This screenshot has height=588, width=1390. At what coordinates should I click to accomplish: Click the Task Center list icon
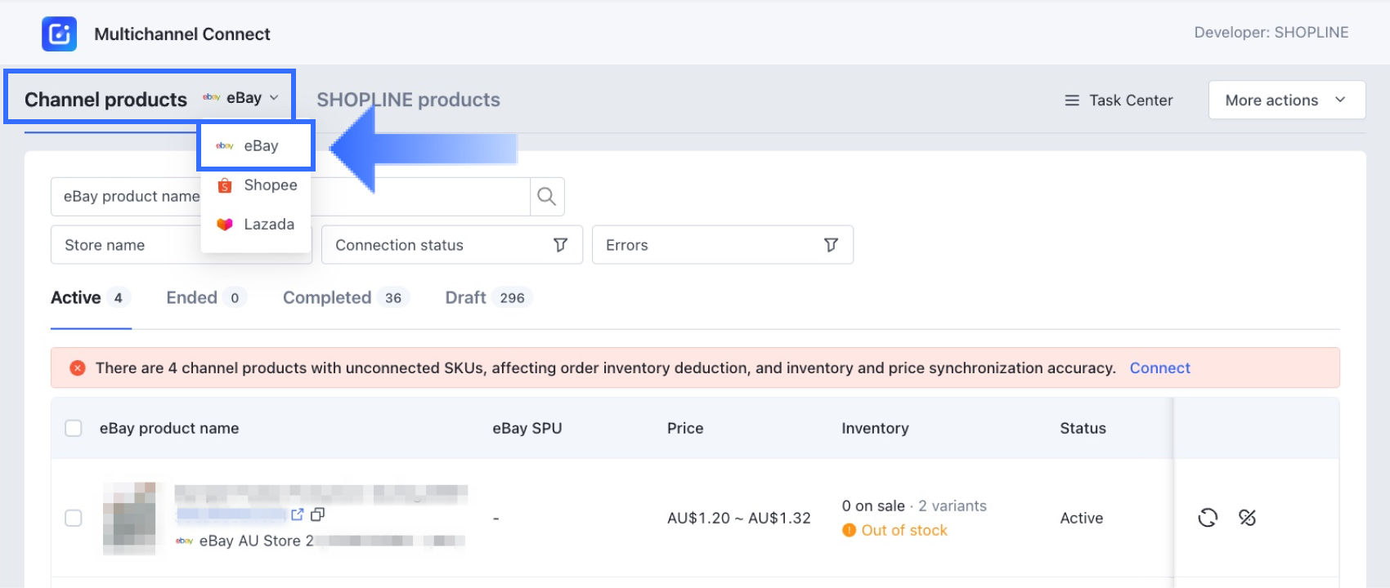pos(1071,100)
